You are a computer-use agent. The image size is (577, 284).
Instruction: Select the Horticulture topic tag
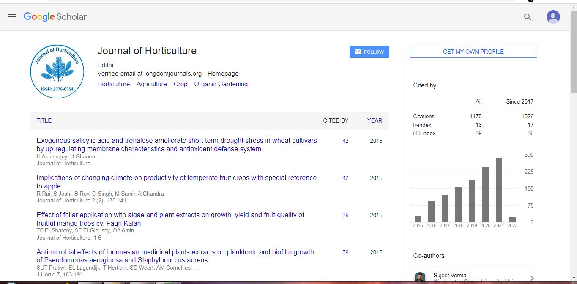[x=113, y=84]
